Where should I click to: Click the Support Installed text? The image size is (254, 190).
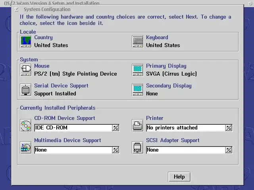[55, 94]
